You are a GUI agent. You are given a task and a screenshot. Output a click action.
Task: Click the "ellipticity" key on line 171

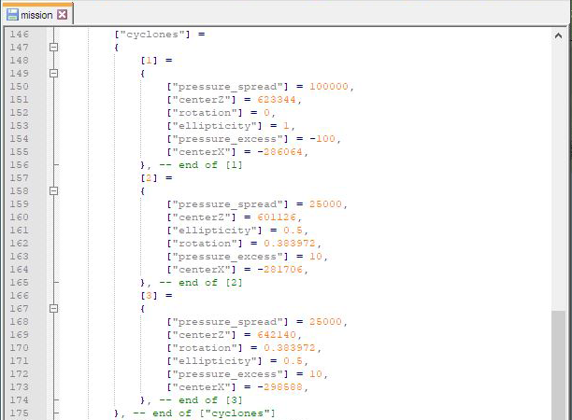point(215,361)
